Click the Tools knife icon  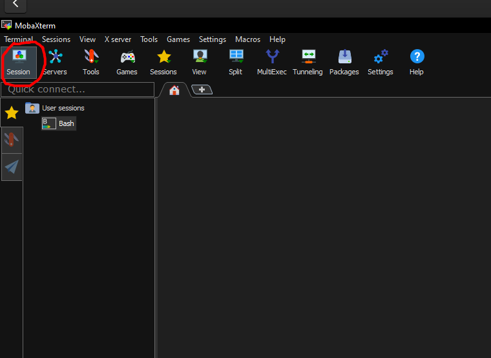[x=91, y=62]
